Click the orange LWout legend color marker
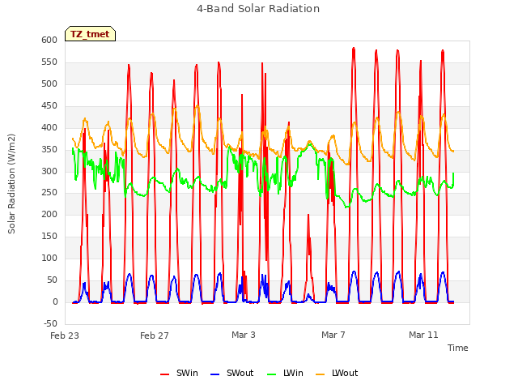Screen dimensions: 518x389 (321, 374)
